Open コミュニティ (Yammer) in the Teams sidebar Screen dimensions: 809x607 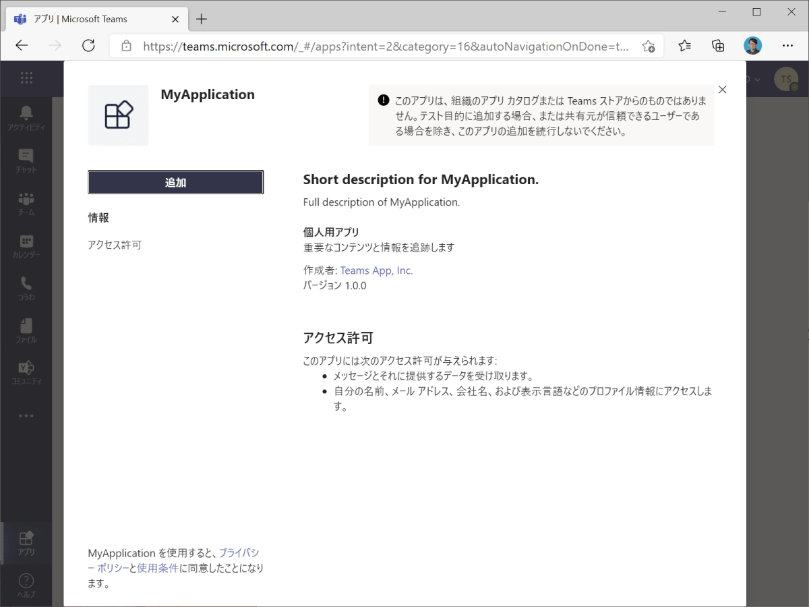click(26, 372)
